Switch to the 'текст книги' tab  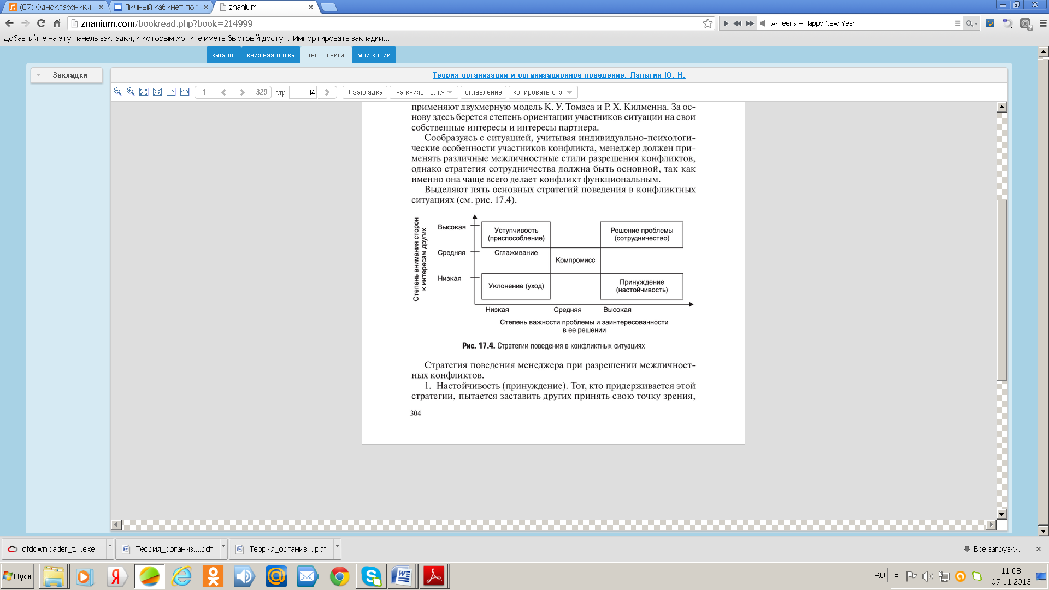click(x=326, y=55)
